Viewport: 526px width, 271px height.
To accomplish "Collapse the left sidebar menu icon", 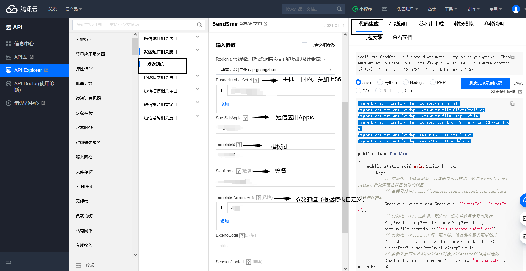I will point(9,262).
